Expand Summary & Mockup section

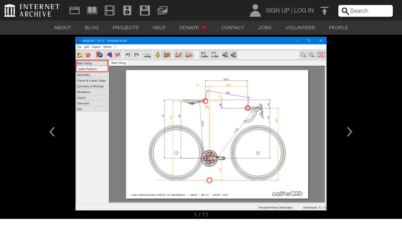pyautogui.click(x=92, y=86)
